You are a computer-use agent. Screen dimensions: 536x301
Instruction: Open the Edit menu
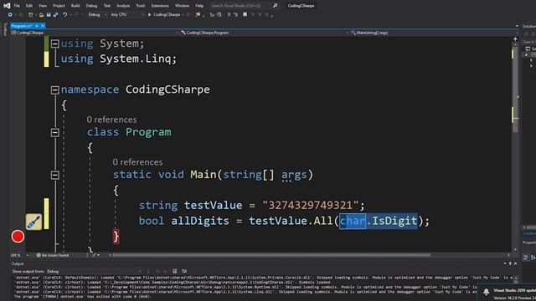pyautogui.click(x=29, y=6)
